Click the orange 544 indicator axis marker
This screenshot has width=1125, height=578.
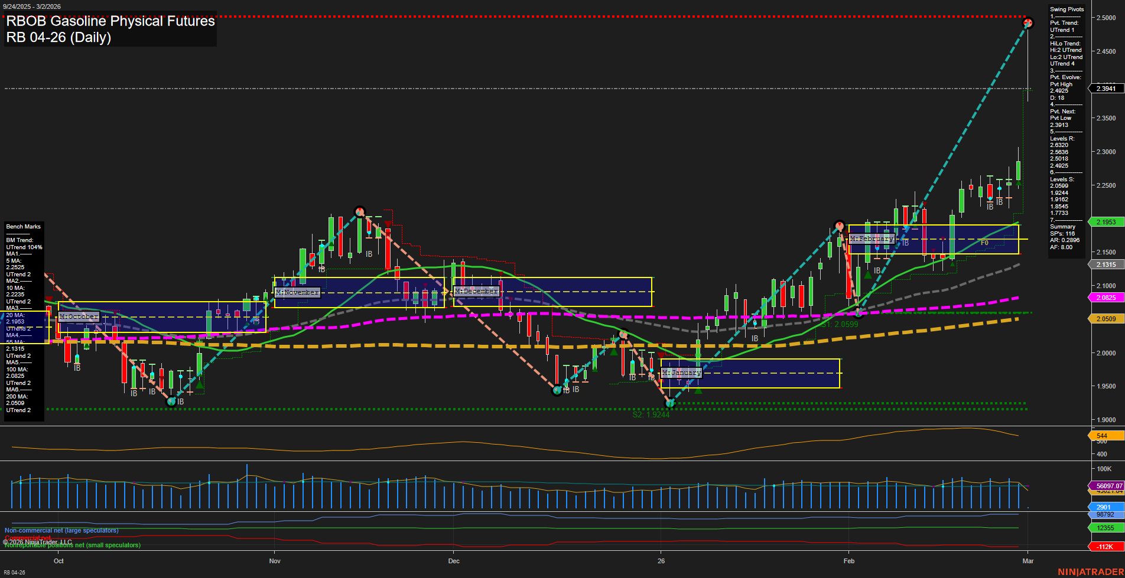click(x=1103, y=436)
